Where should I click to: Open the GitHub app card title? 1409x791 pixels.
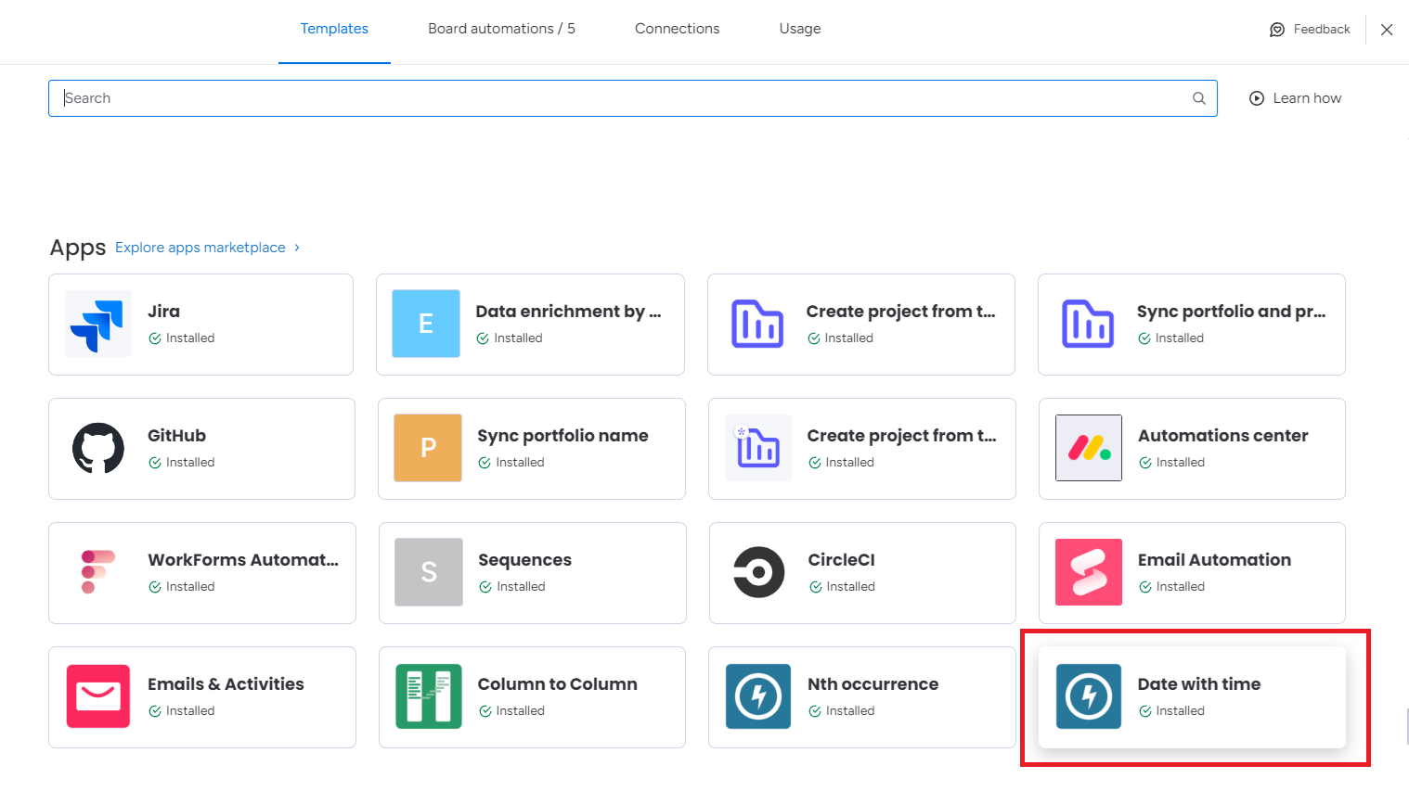(x=176, y=436)
